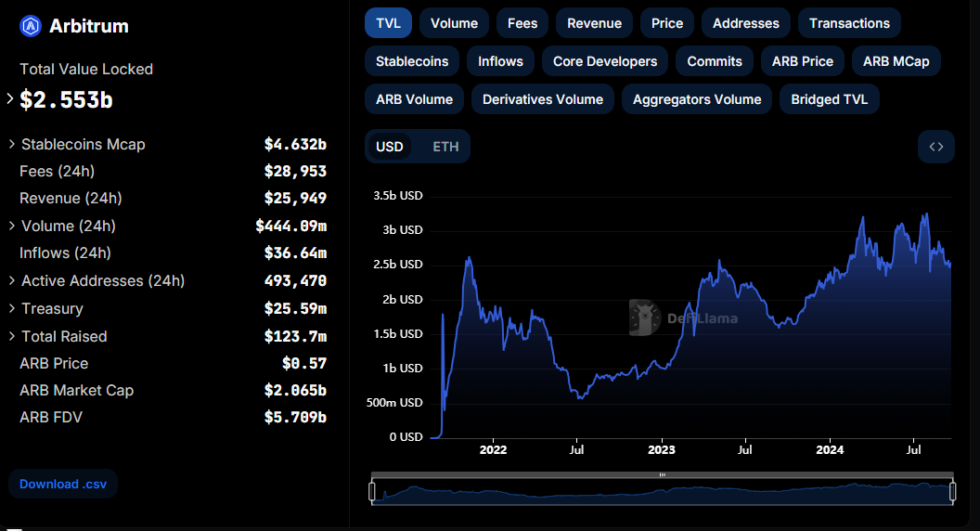Click the 2022 x-axis label
Image resolution: width=980 pixels, height=531 pixels.
493,449
